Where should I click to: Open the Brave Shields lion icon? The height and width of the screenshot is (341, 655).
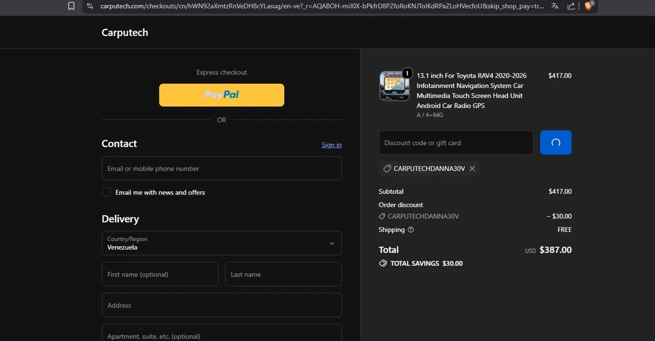(588, 6)
